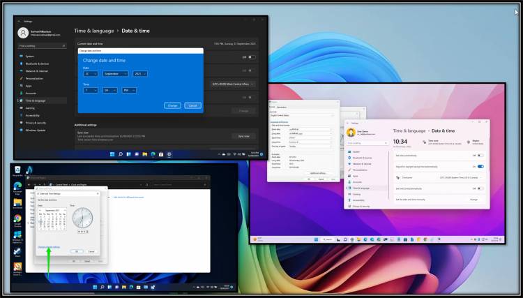
Task: Open the 2021 year dropdown
Action: pyautogui.click(x=140, y=74)
